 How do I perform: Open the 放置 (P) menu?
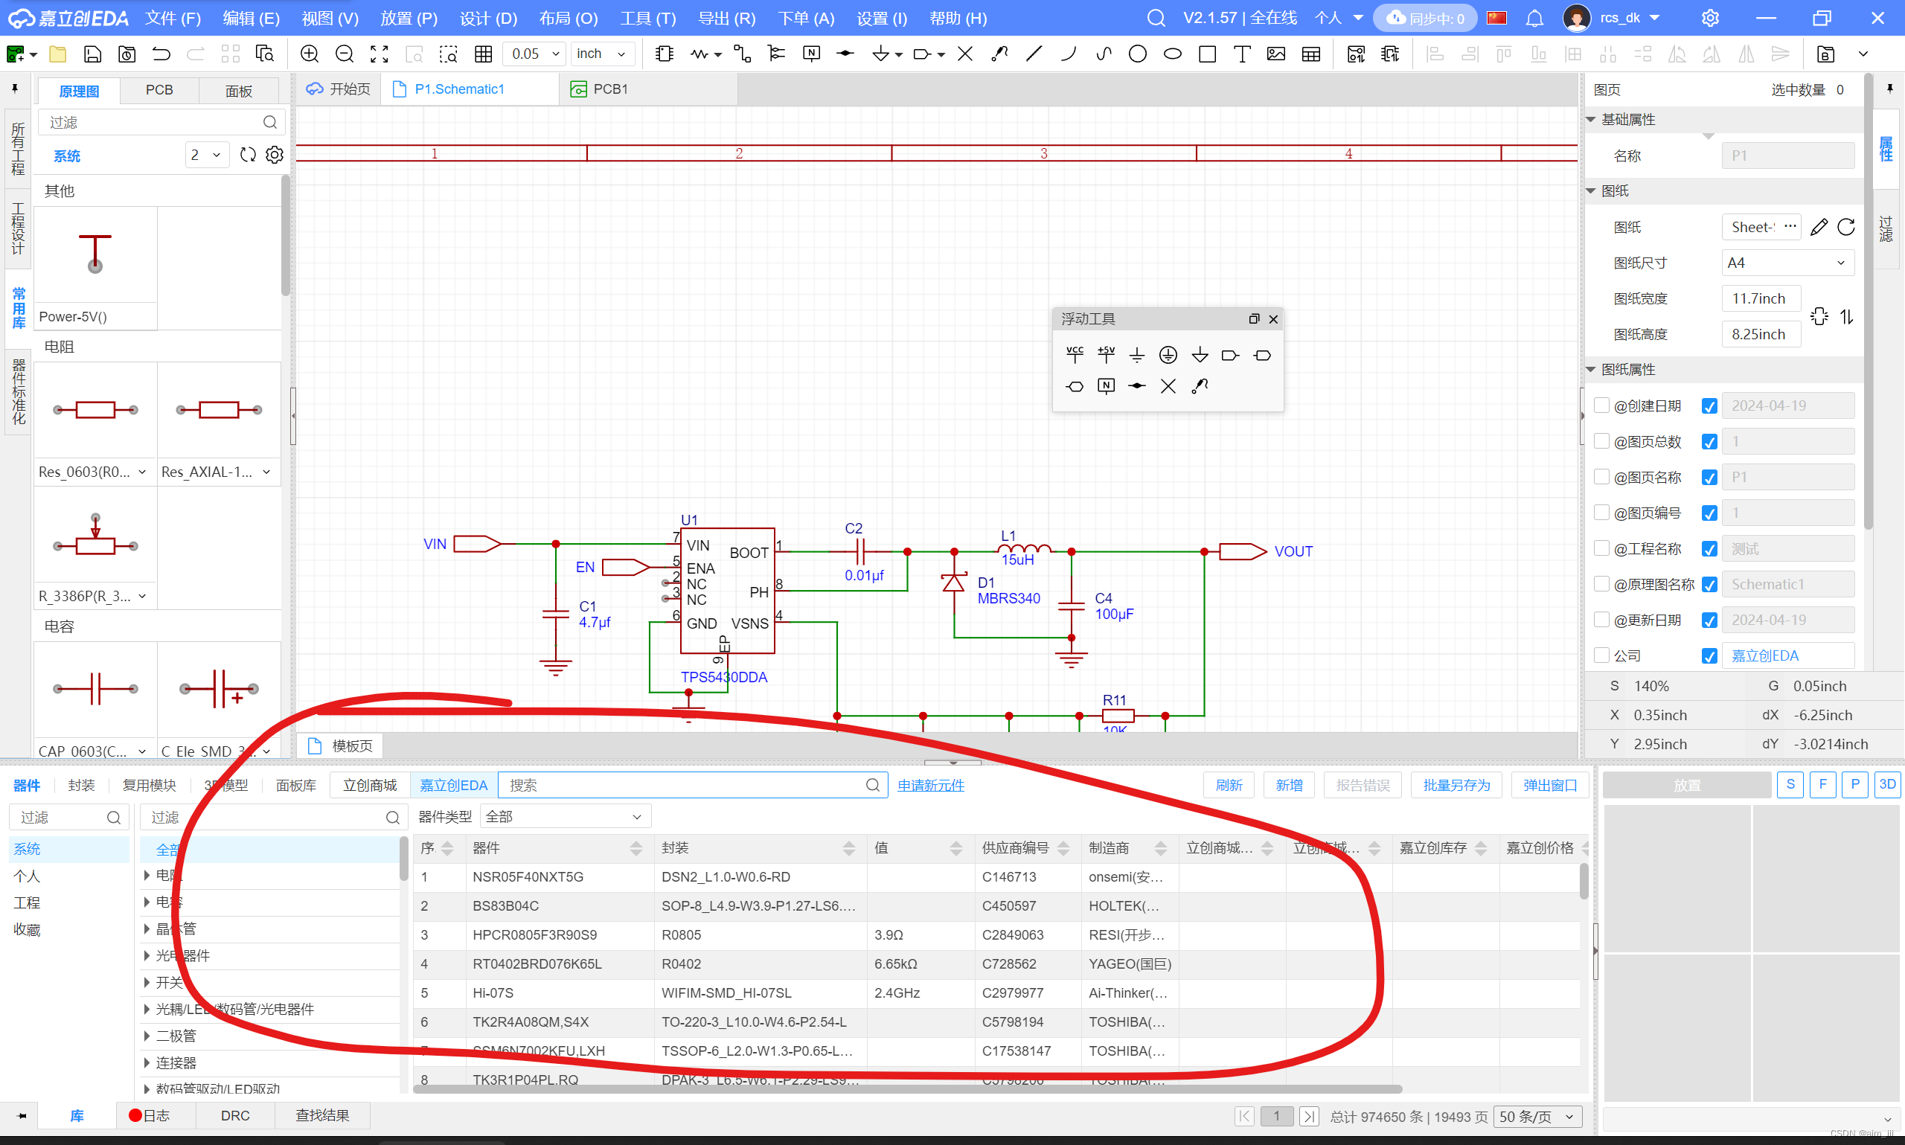point(408,18)
